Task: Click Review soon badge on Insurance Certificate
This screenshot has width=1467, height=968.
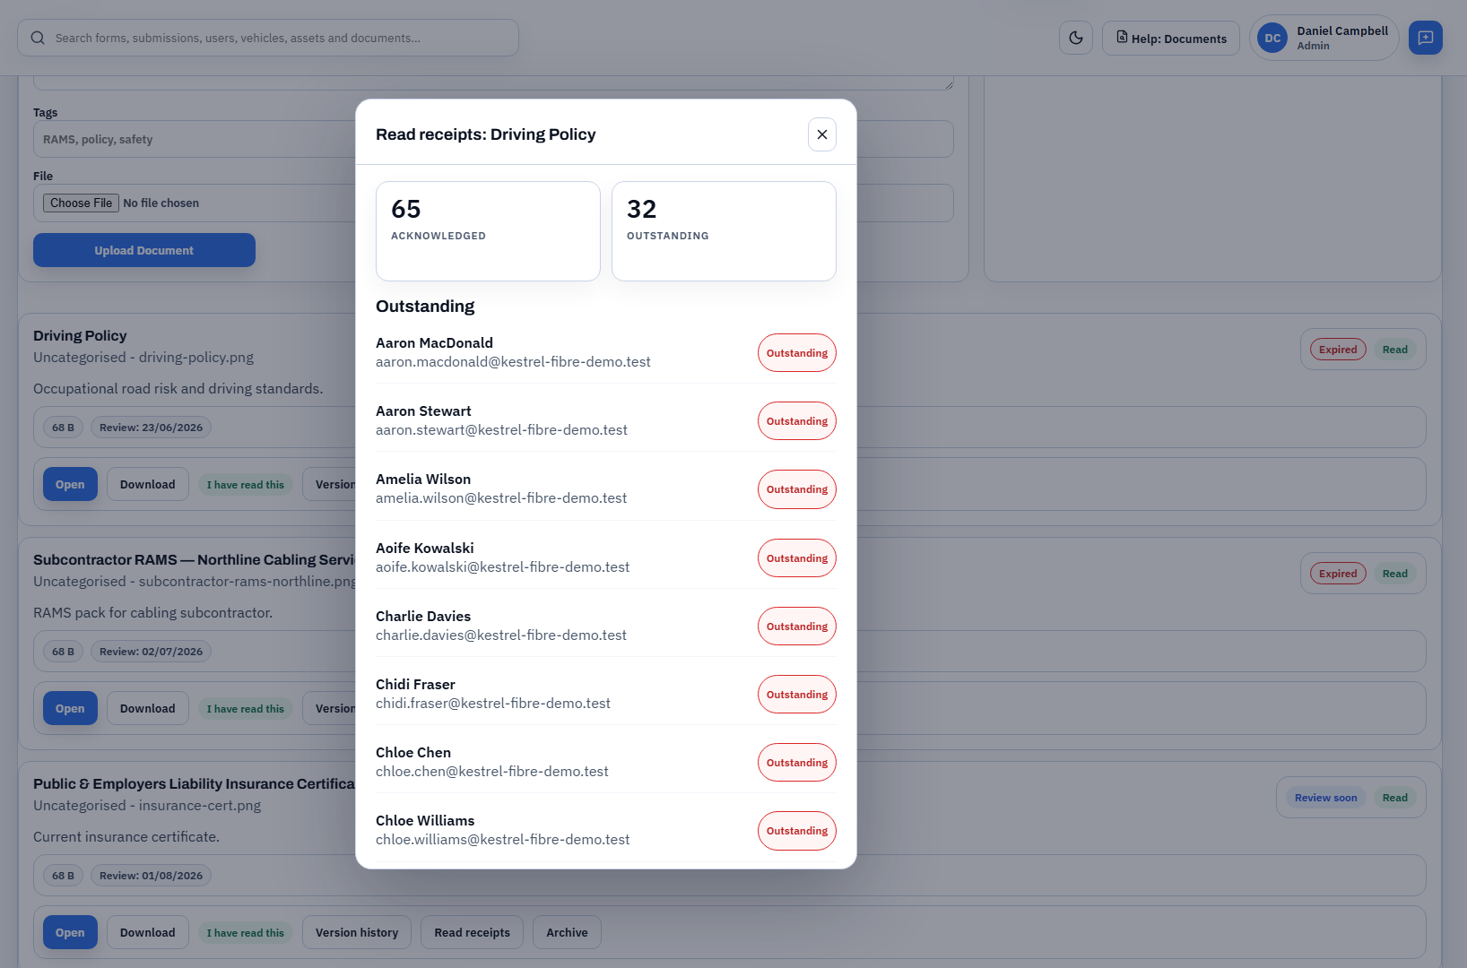Action: click(1325, 798)
